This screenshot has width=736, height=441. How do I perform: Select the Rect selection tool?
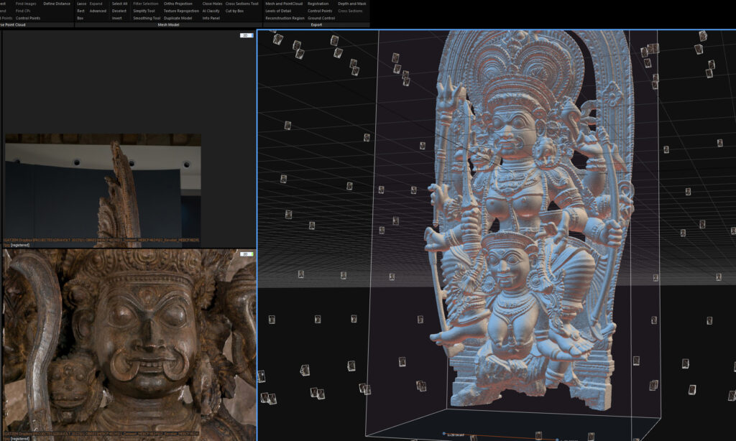(80, 11)
